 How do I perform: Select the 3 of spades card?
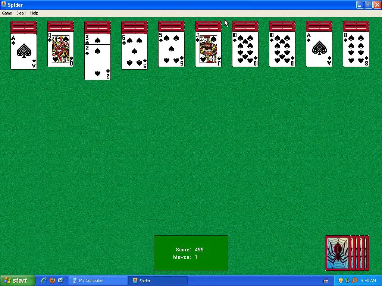pyautogui.click(x=97, y=39)
